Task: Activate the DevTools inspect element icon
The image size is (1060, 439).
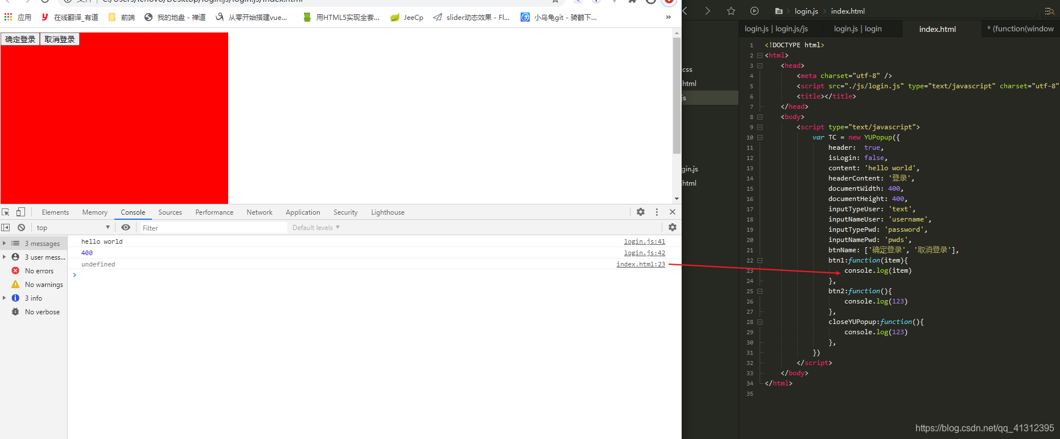Action: (x=6, y=212)
